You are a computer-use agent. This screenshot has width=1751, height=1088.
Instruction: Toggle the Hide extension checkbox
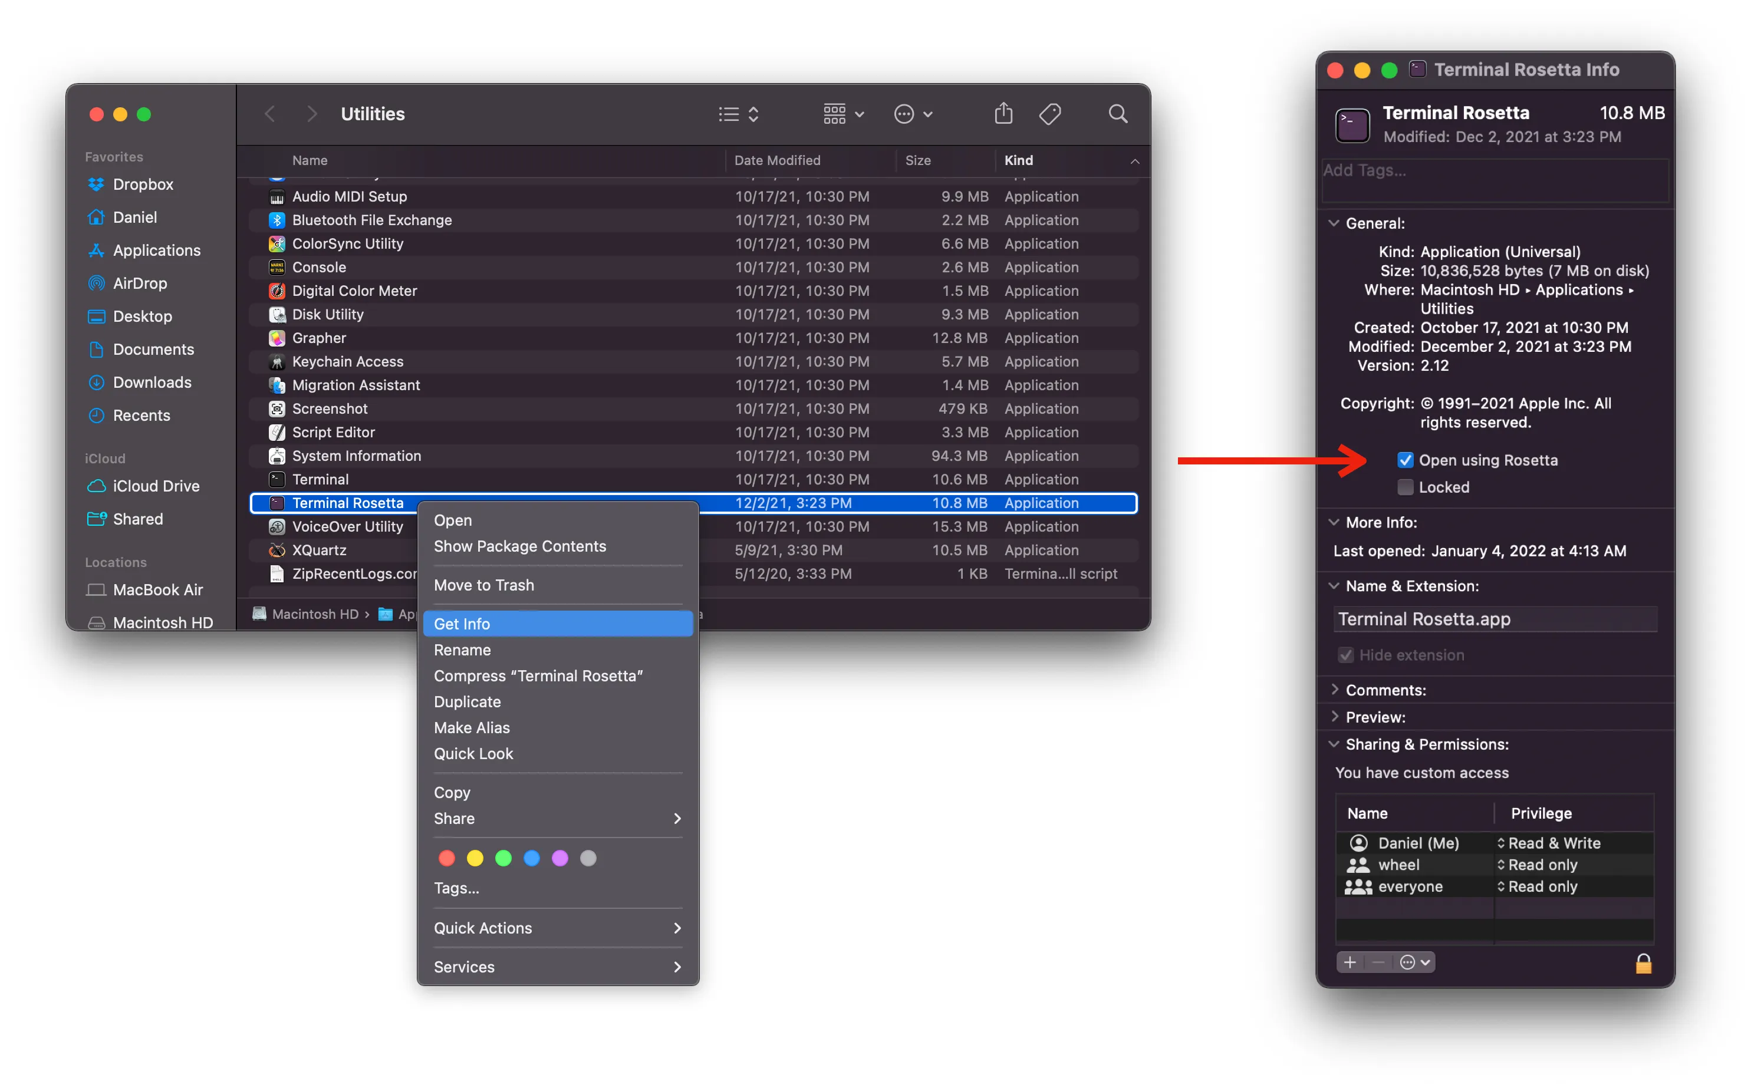coord(1345,655)
